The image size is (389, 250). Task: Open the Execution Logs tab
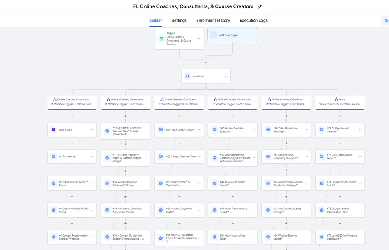[x=254, y=20]
